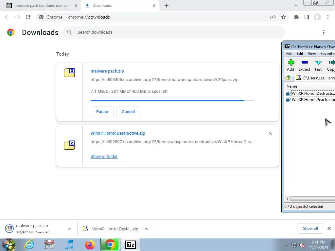Show hidden system tray icons
Screen dimensions: 335x251
286,245
